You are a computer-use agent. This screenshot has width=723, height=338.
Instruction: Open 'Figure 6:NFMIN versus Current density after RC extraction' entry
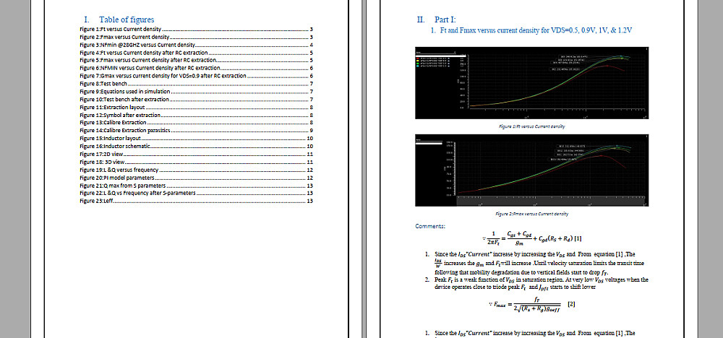click(197, 68)
